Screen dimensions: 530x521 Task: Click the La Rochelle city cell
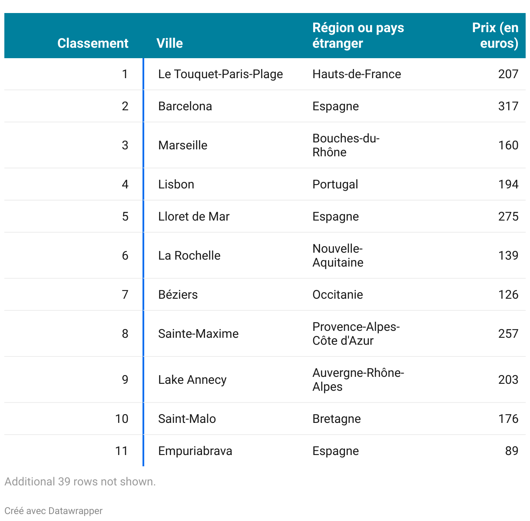(189, 256)
